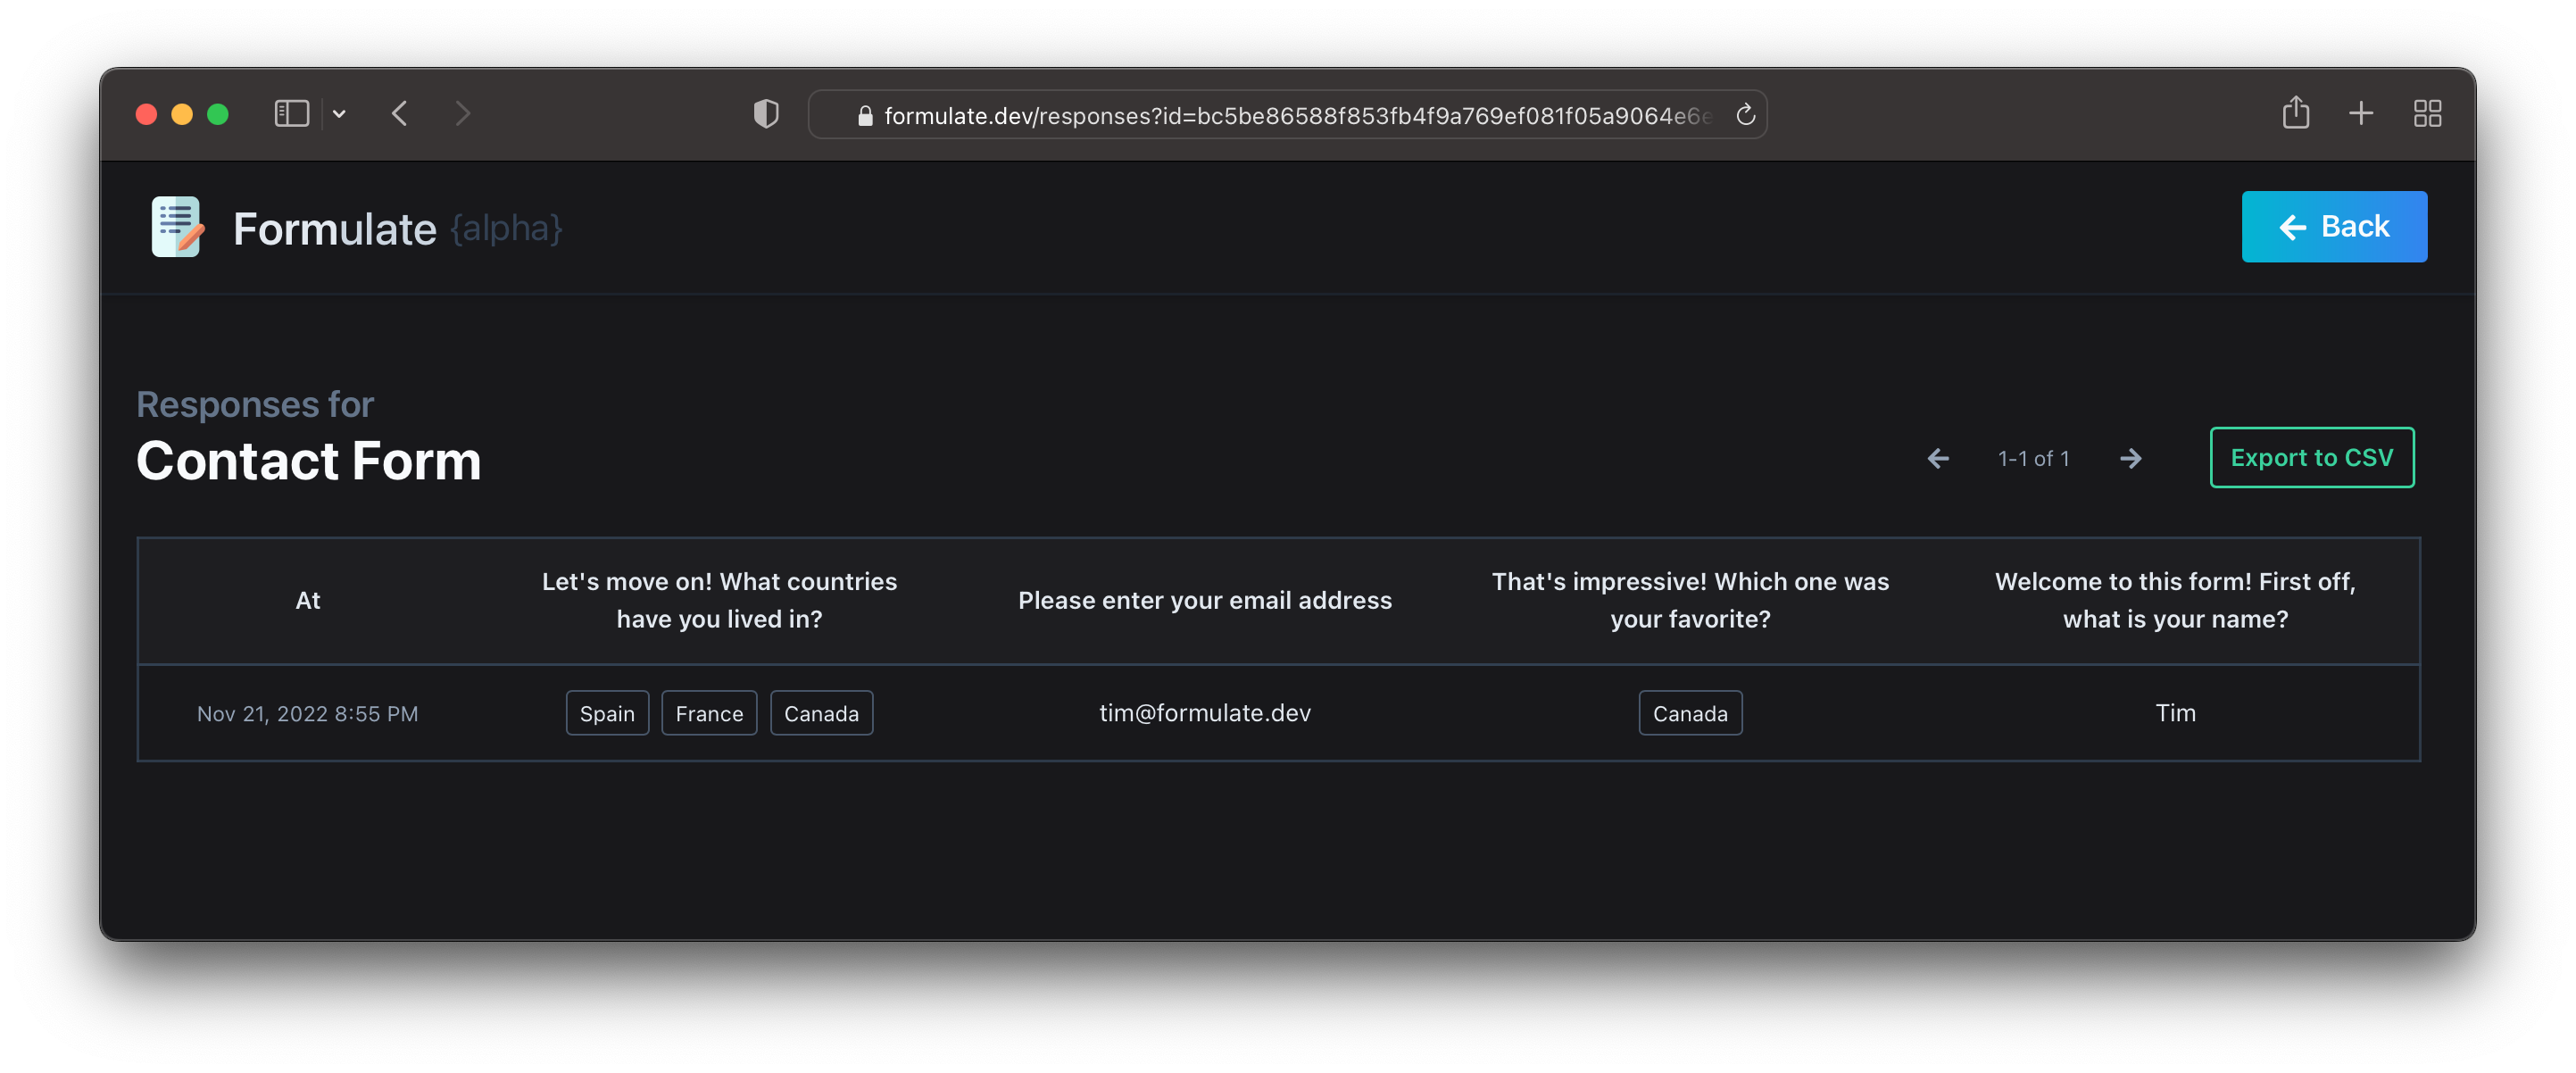Screen dimensions: 2576x1073
Task: Go to previous page of responses
Action: point(1937,459)
